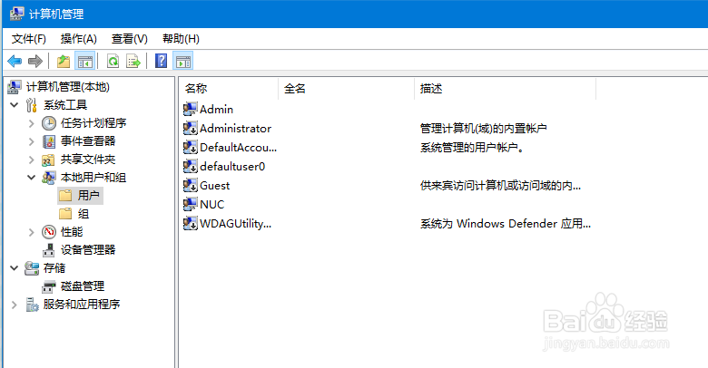The height and width of the screenshot is (368, 708).
Task: Expand the 服务和应用程序 node
Action: tap(15, 305)
